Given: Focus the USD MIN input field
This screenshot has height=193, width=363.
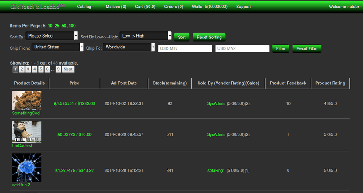Looking at the screenshot, I should click(x=185, y=48).
